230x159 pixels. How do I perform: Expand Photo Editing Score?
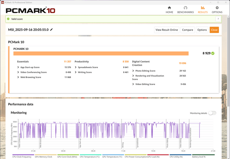click(x=133, y=71)
